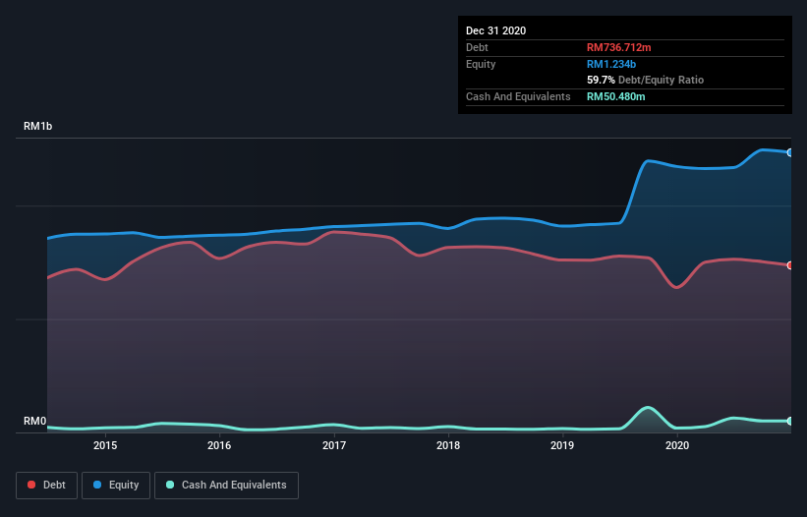Click the red Debt legend dot
Image resolution: width=807 pixels, height=517 pixels.
(x=31, y=485)
